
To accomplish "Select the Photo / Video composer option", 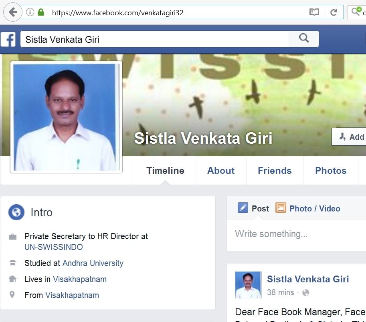I will click(x=308, y=208).
